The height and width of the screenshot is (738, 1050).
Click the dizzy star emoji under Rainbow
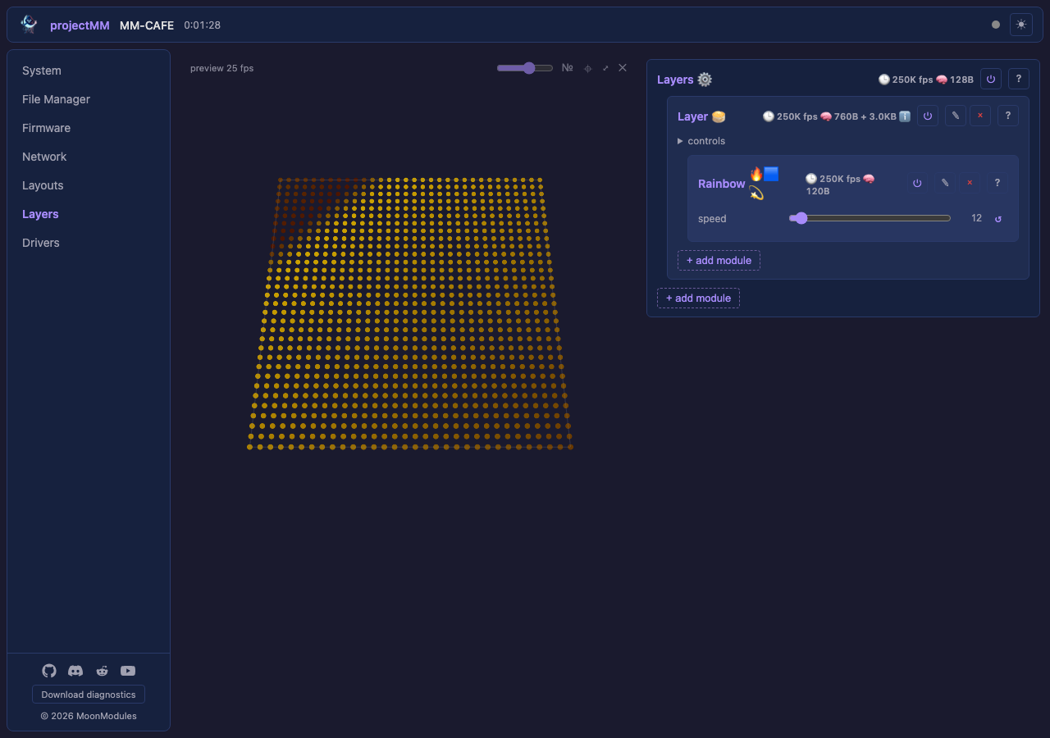[756, 193]
